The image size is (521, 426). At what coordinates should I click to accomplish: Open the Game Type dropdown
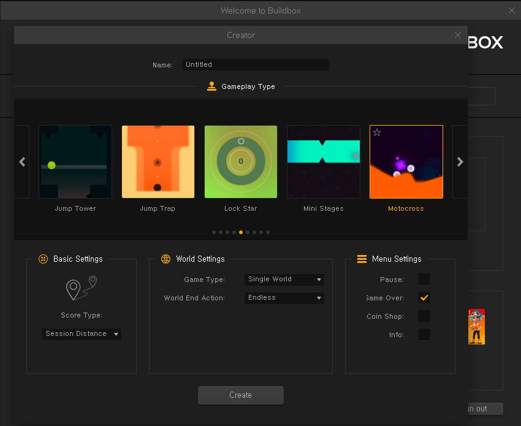[x=284, y=280]
